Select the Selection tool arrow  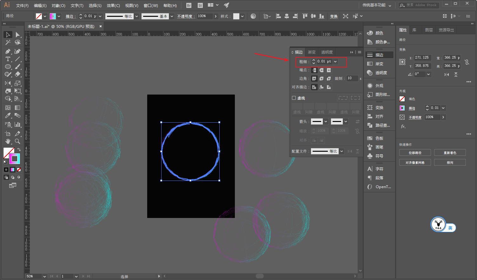[8, 35]
